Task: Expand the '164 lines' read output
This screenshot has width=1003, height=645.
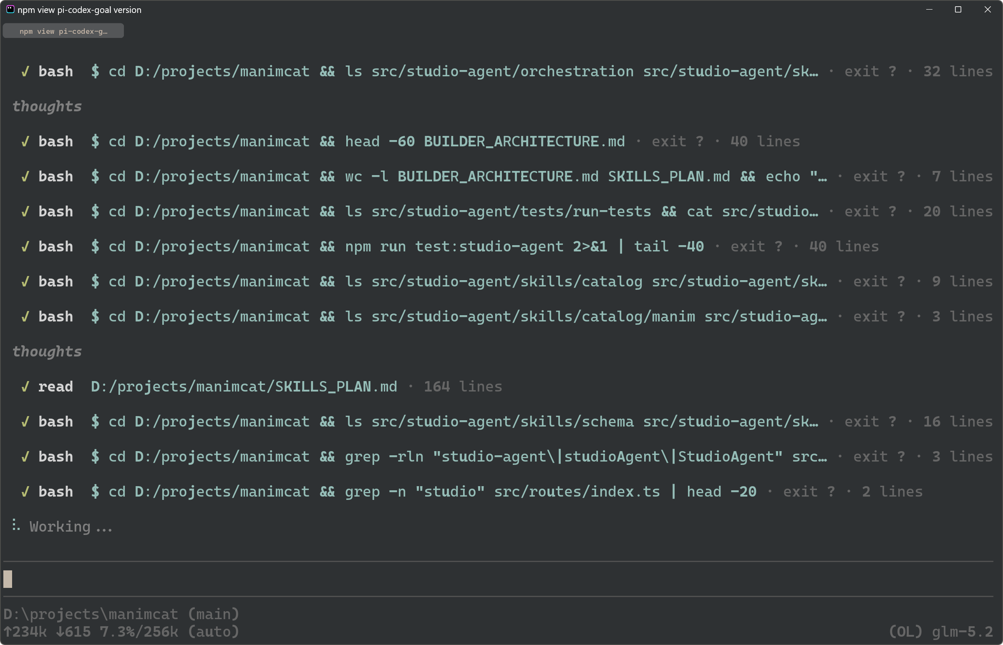Action: click(x=463, y=386)
